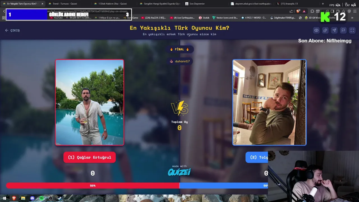Viewport: 359px width, 202px height.
Task: Click the Toplam Oy vote count
Action: tap(179, 128)
